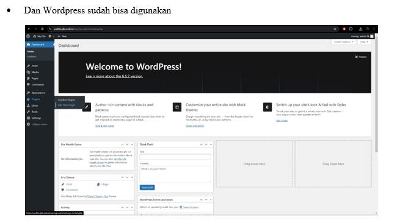Collapse the admin sidebar menu

[37, 124]
